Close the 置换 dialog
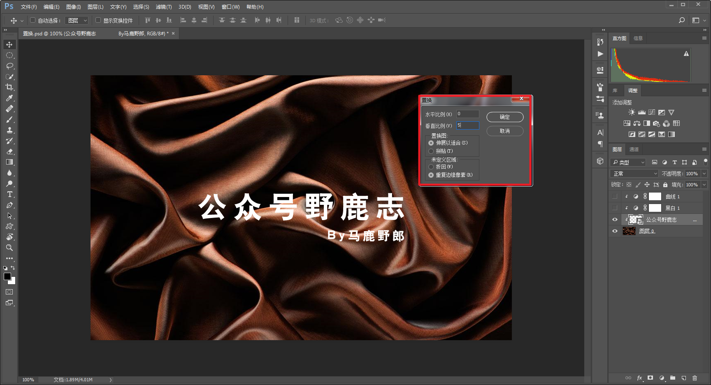711x385 pixels. pos(521,99)
